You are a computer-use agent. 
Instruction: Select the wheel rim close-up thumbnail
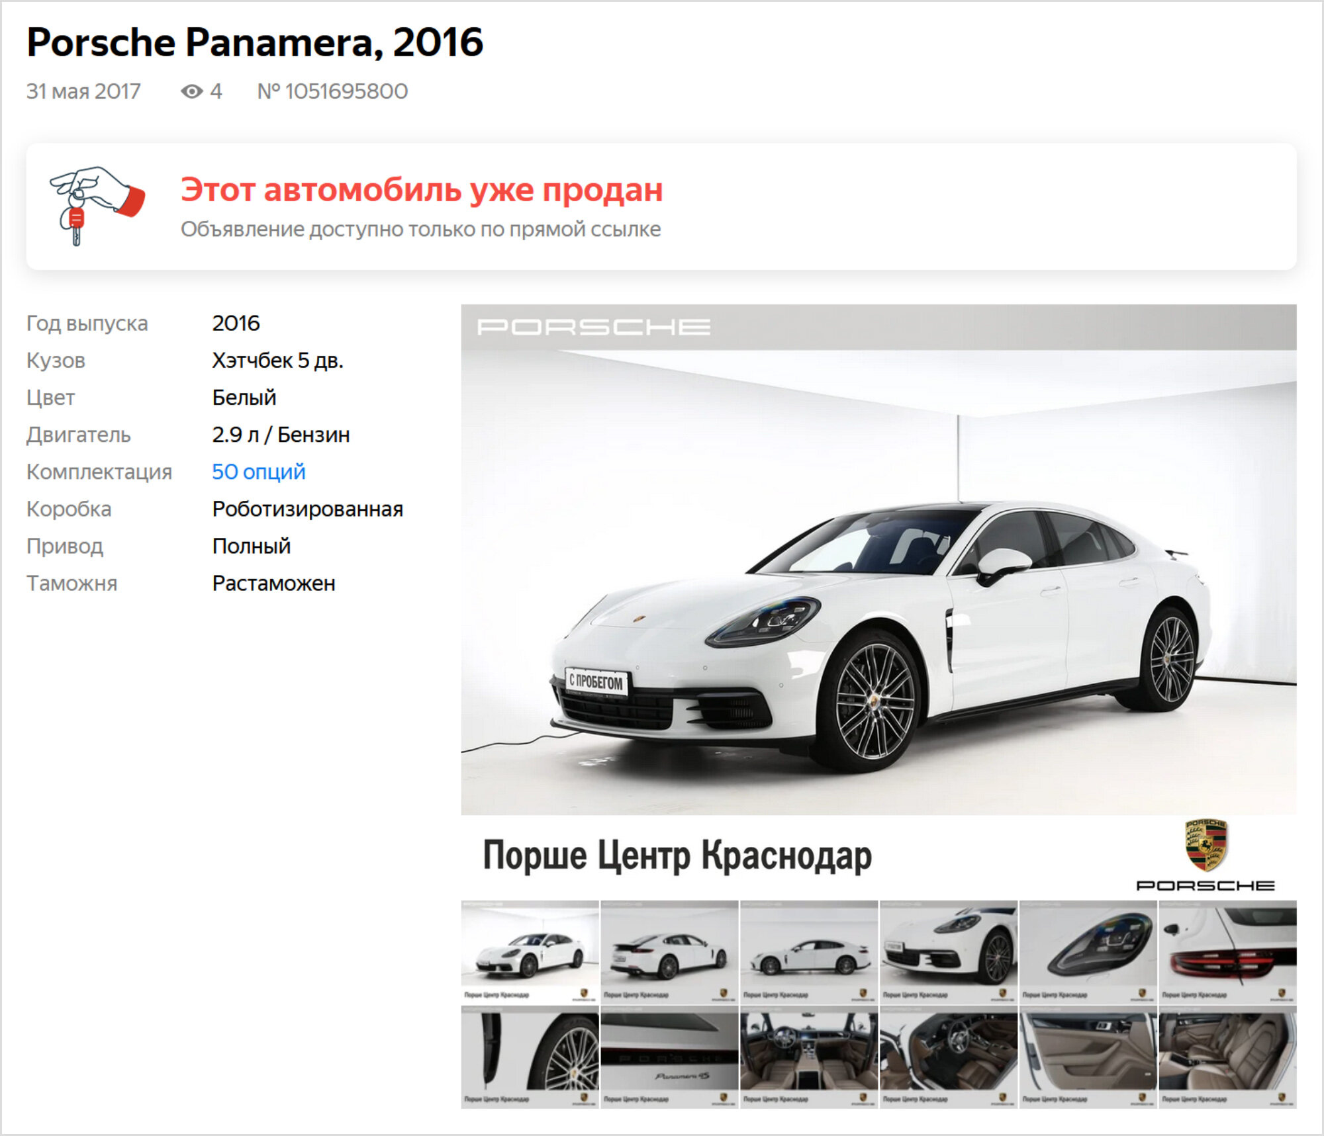point(530,1057)
